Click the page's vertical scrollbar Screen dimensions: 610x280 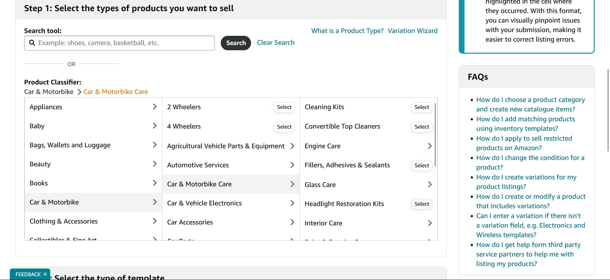click(608, 110)
